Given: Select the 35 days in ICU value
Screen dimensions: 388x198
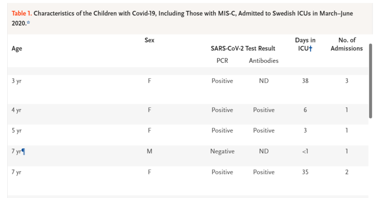Looking at the screenshot, I should pos(305,172).
